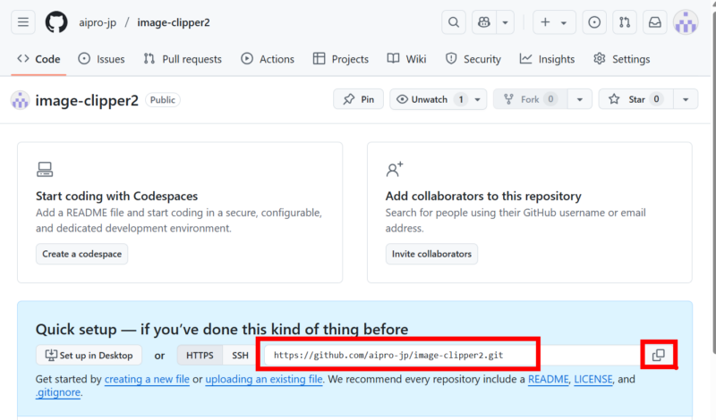Open the issues circle icon in header
This screenshot has width=716, height=420.
pyautogui.click(x=594, y=21)
